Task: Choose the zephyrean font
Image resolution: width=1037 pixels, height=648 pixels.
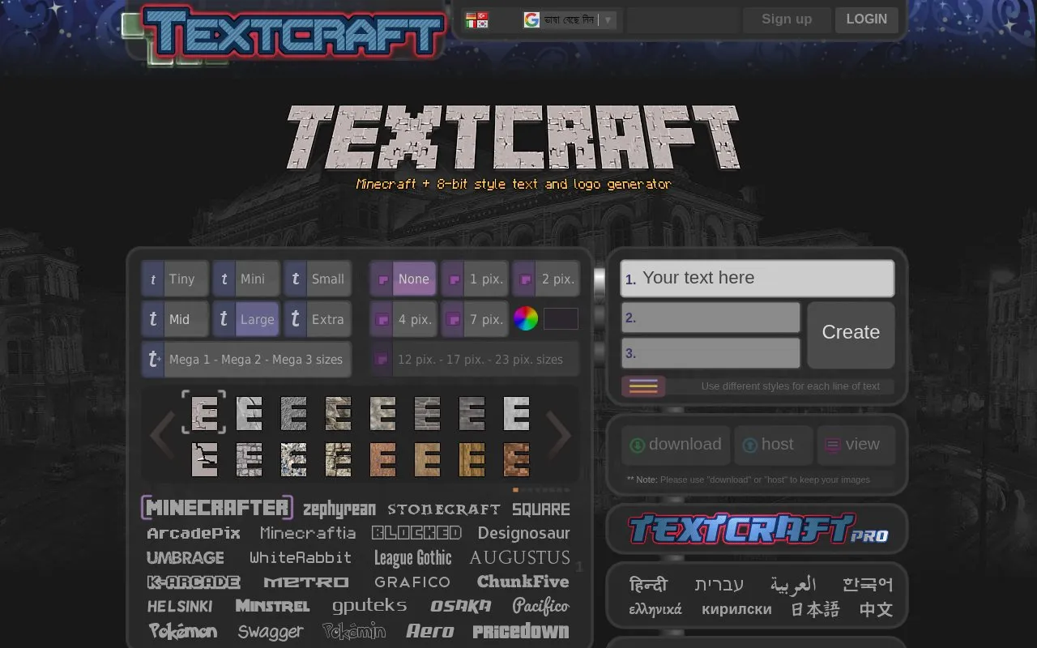Action: tap(339, 509)
